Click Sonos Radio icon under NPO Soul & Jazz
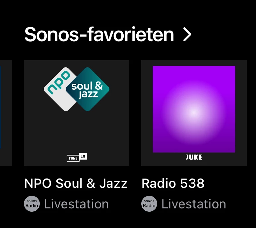256x228 pixels. (x=32, y=204)
